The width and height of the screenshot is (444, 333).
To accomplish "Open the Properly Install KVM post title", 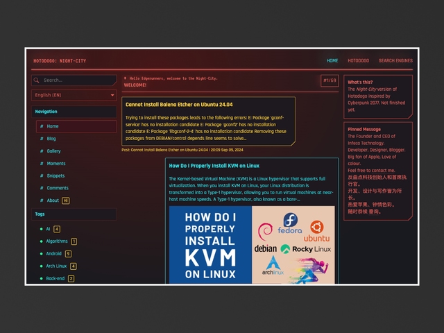I will pos(214,166).
